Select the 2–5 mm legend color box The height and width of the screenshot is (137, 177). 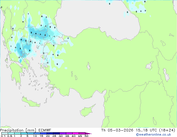[24, 133]
